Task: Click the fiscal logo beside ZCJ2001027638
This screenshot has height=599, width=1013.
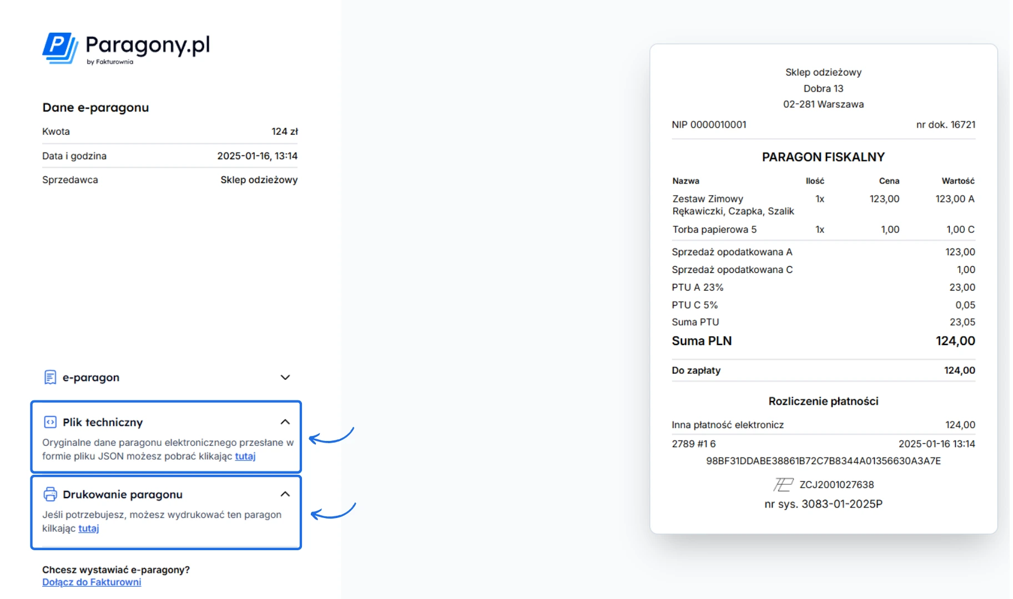Action: tap(783, 485)
